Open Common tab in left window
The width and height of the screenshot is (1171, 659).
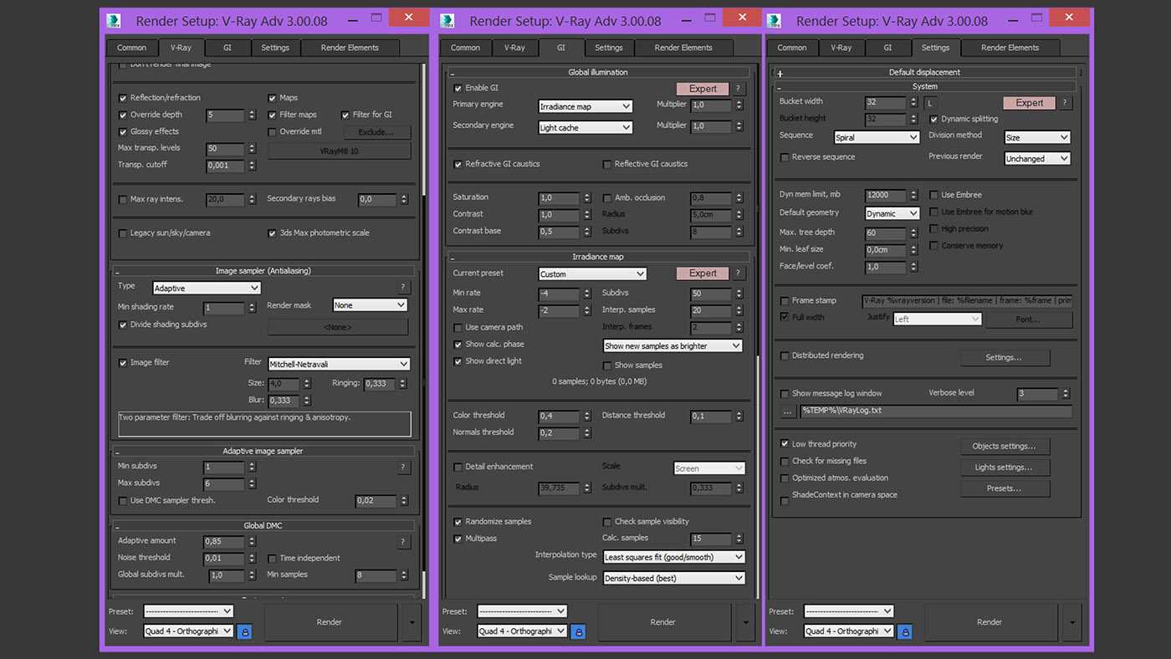(131, 48)
